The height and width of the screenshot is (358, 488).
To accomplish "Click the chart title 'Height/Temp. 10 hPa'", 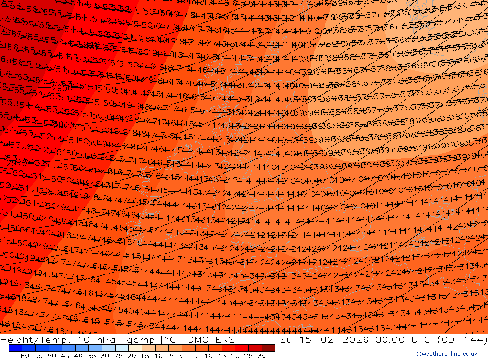I will click(x=58, y=340).
